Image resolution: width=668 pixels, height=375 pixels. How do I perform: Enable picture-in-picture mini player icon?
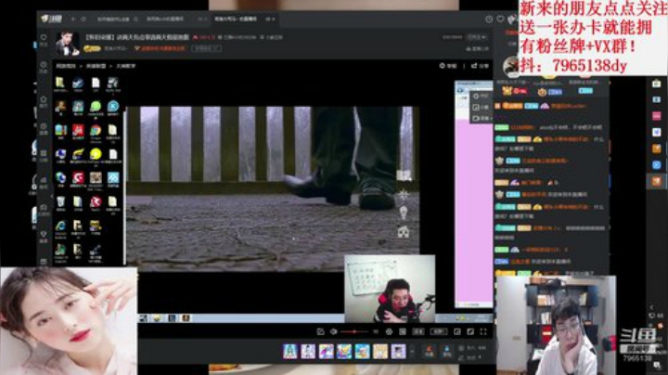pos(457,331)
